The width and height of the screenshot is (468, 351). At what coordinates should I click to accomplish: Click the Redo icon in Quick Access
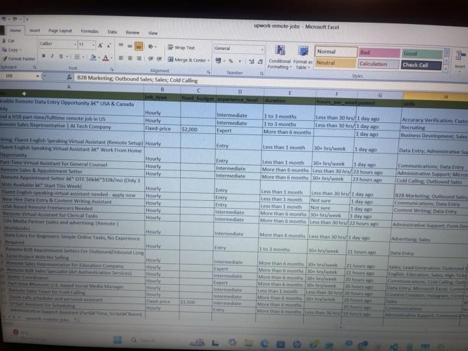coord(15,19)
